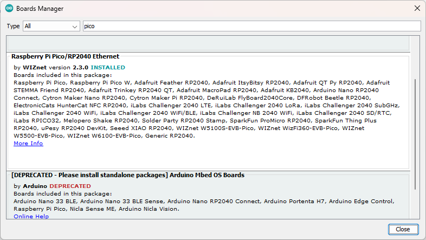Viewport: 426px width, 240px height.
Task: Click the "Boards Manager" title bar text
Action: click(x=40, y=9)
